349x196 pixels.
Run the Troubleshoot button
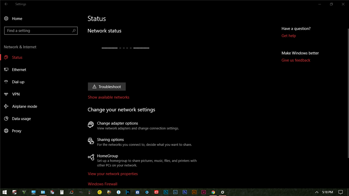tap(107, 87)
